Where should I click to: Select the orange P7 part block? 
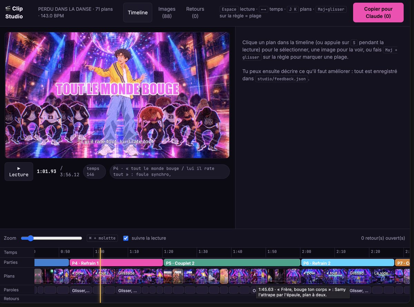[x=402, y=263]
